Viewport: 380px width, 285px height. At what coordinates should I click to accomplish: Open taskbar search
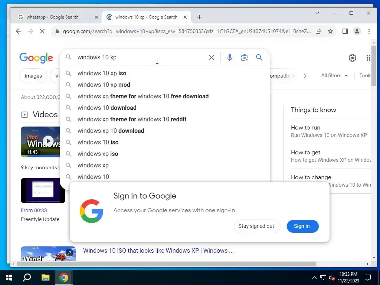tap(27, 278)
